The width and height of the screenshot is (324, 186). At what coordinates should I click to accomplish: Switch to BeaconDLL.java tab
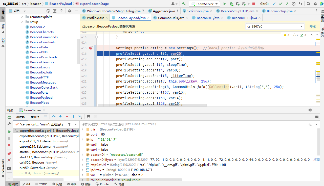click(208, 18)
